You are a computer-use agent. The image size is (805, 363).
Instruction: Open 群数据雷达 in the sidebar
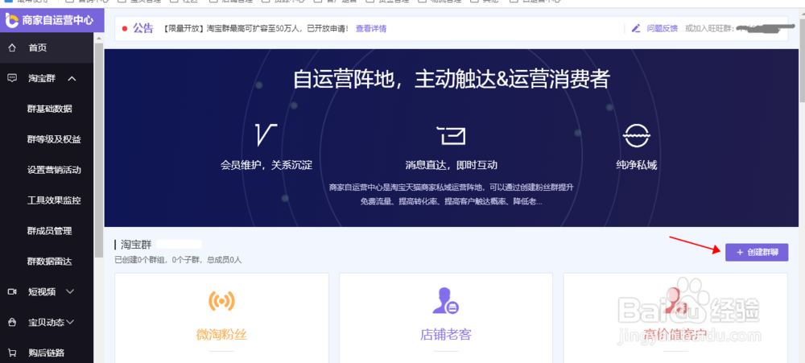tap(50, 262)
